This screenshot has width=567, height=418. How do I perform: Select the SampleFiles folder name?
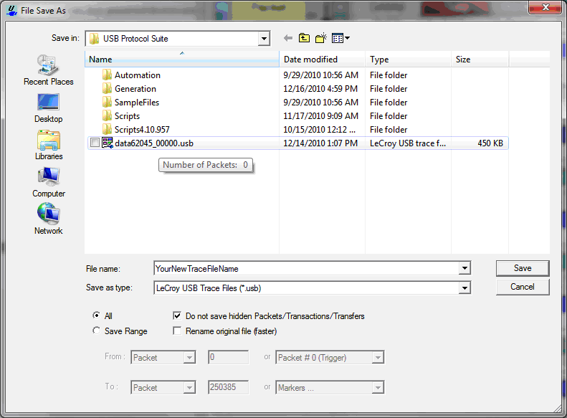point(137,103)
